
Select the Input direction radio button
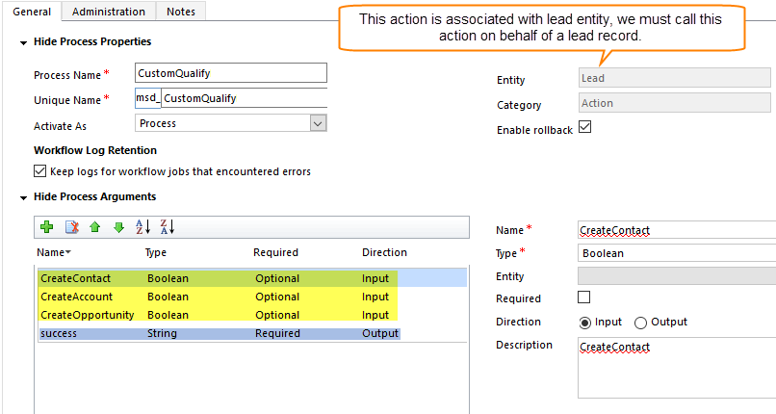coord(584,322)
